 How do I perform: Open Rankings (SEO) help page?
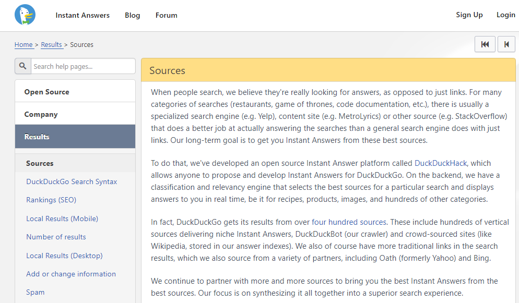click(x=51, y=200)
